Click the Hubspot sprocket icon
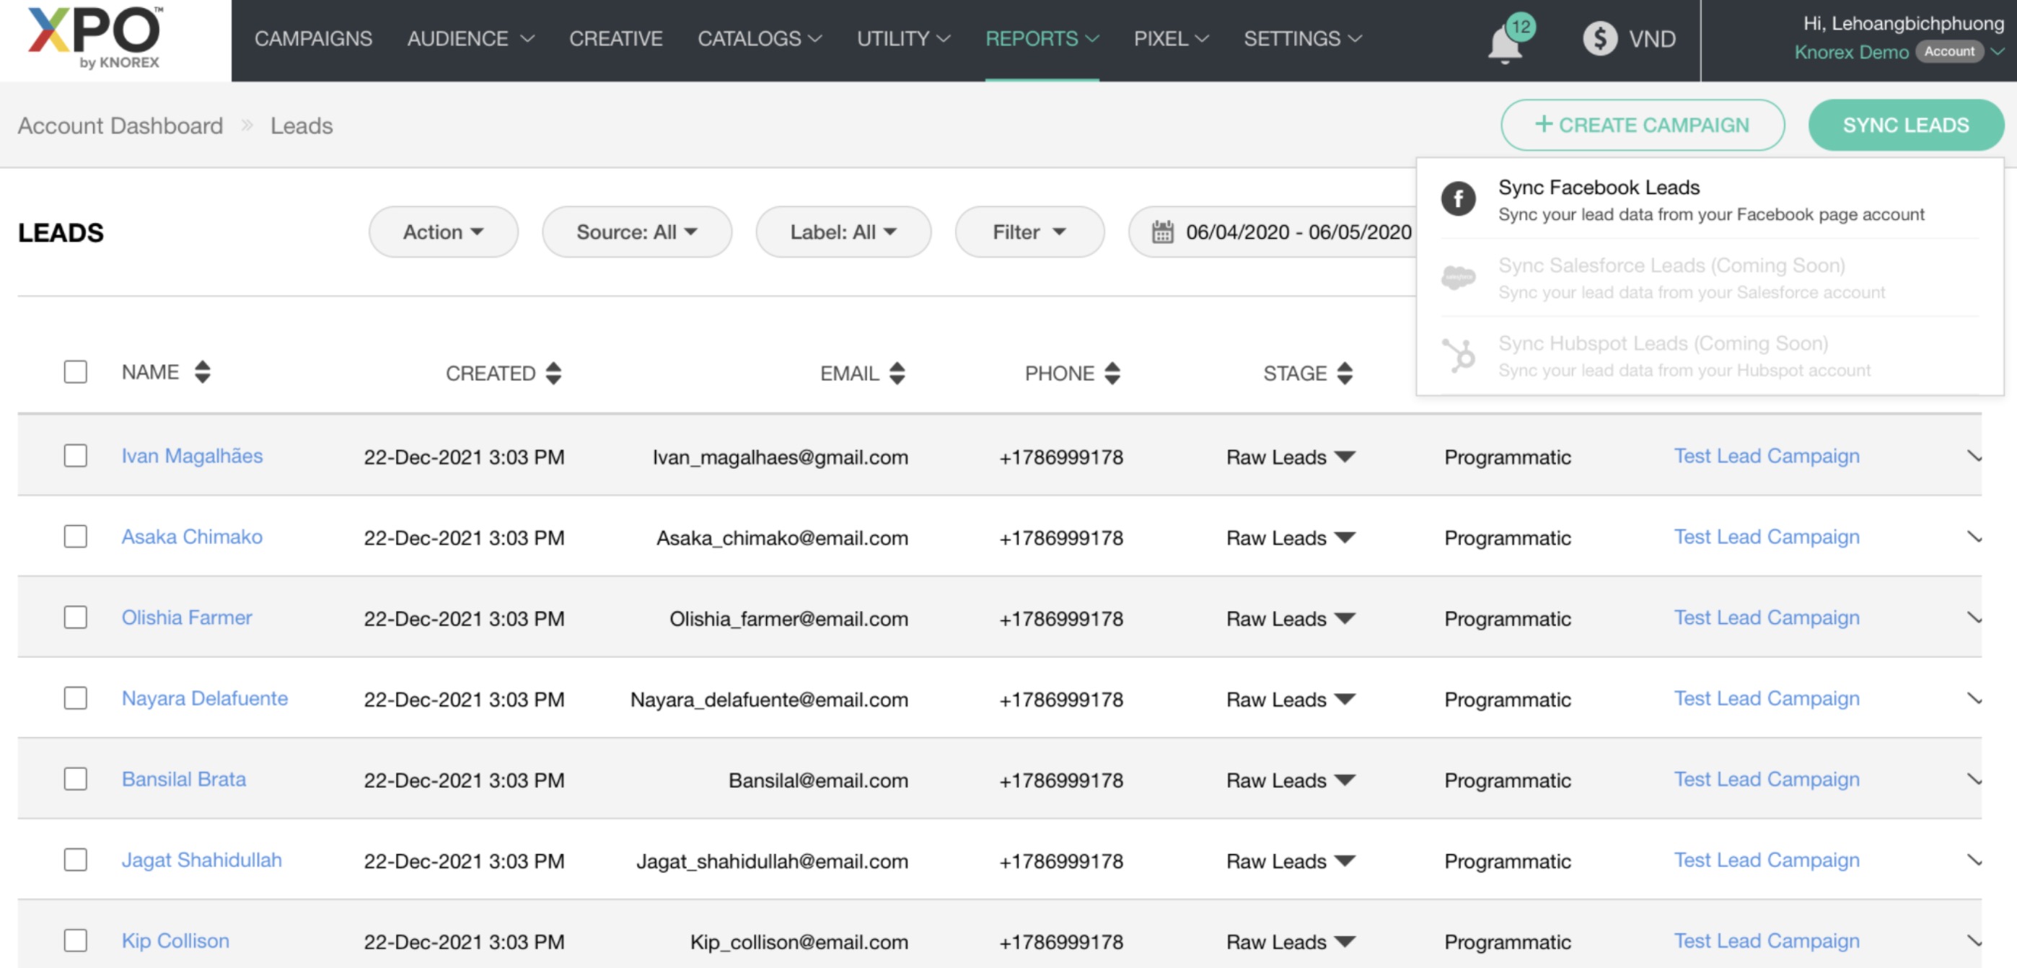2017x968 pixels. [x=1459, y=355]
